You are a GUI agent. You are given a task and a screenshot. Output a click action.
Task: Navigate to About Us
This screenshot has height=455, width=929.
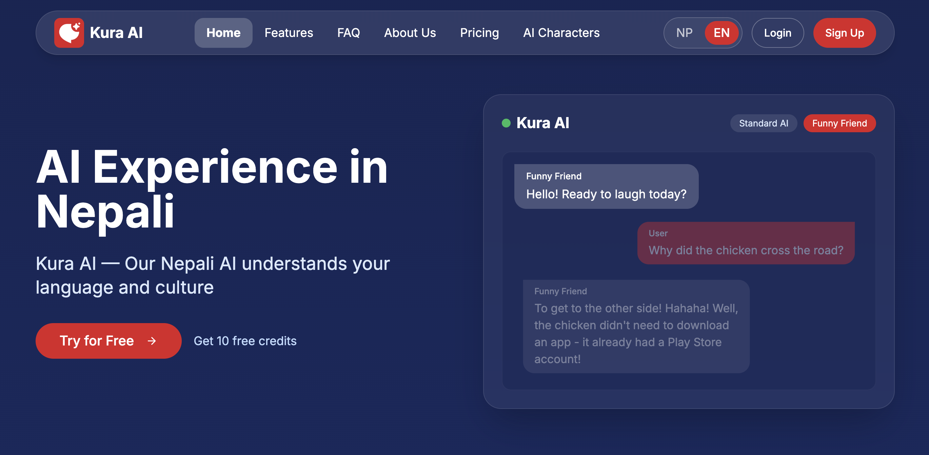click(410, 33)
